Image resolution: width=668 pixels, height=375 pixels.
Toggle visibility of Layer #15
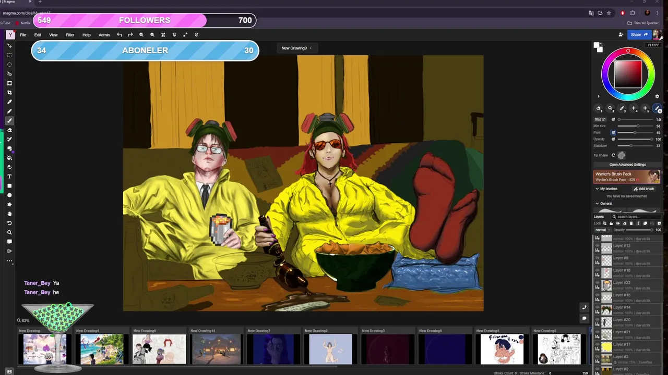pyautogui.click(x=598, y=295)
